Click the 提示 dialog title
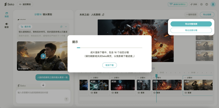This screenshot has width=219, height=108. pos(75,42)
